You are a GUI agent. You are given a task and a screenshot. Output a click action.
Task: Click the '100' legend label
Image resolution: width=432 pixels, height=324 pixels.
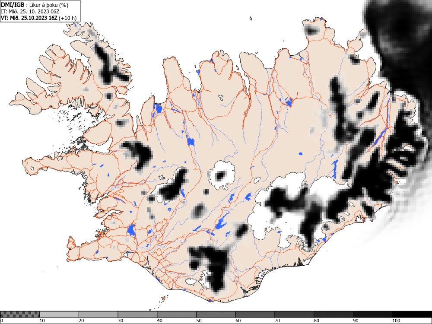pyautogui.click(x=396, y=321)
